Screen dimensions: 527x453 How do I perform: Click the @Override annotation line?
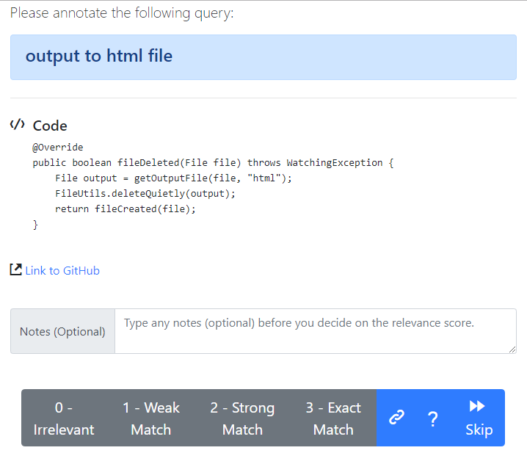coord(58,147)
